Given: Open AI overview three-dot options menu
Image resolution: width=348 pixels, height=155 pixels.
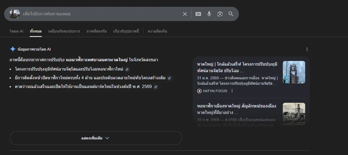Looking at the screenshot, I should tap(307, 49).
